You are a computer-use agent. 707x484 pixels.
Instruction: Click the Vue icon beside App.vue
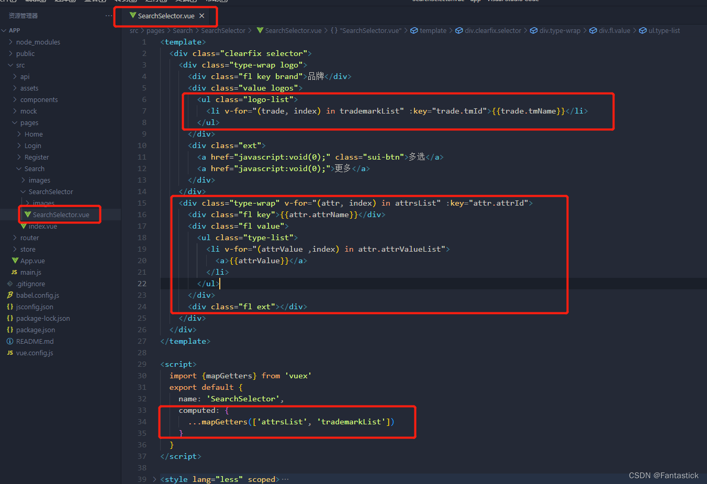pyautogui.click(x=15, y=261)
